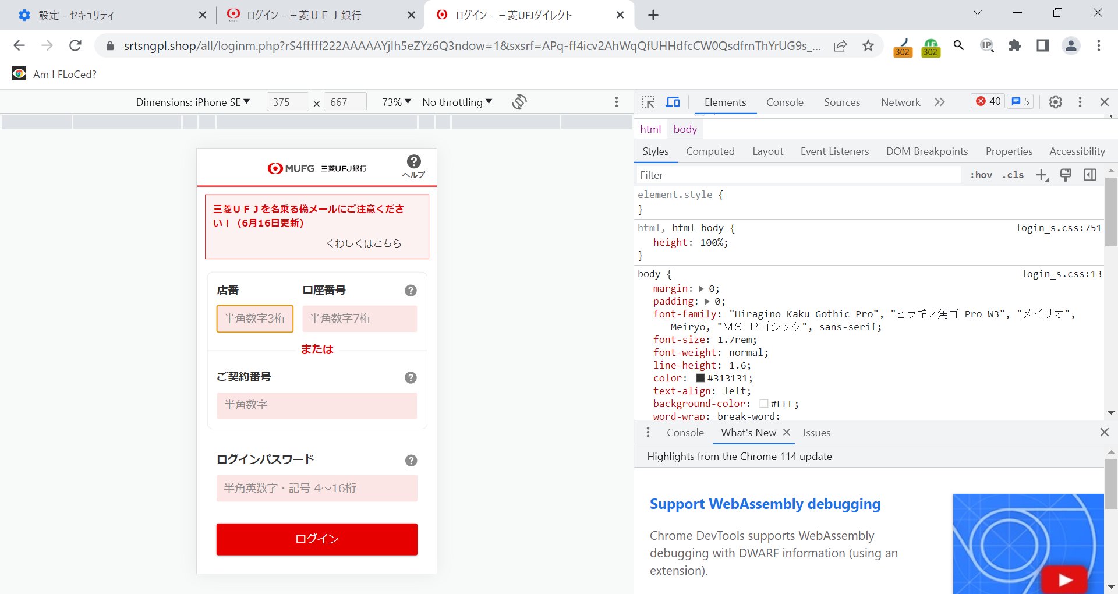
Task: Open the Extensions puzzle icon
Action: 1015,45
